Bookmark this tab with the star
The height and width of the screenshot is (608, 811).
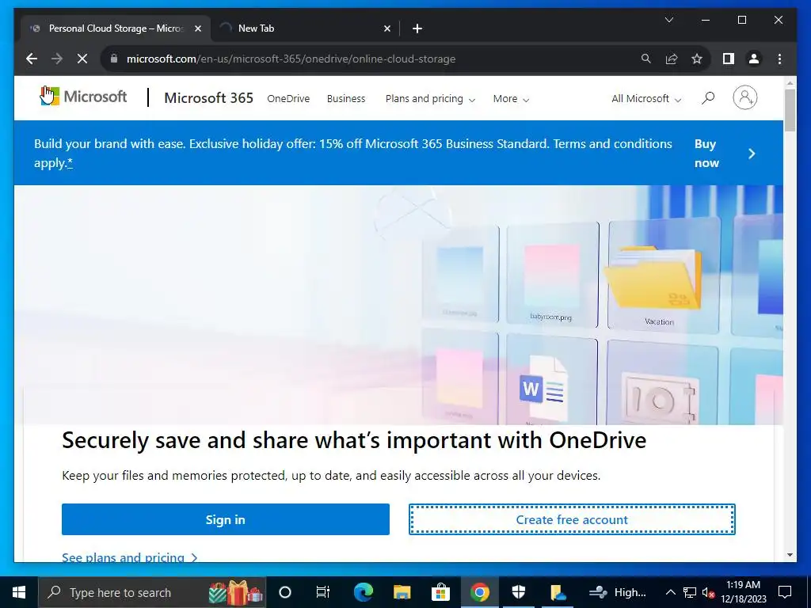tap(697, 59)
